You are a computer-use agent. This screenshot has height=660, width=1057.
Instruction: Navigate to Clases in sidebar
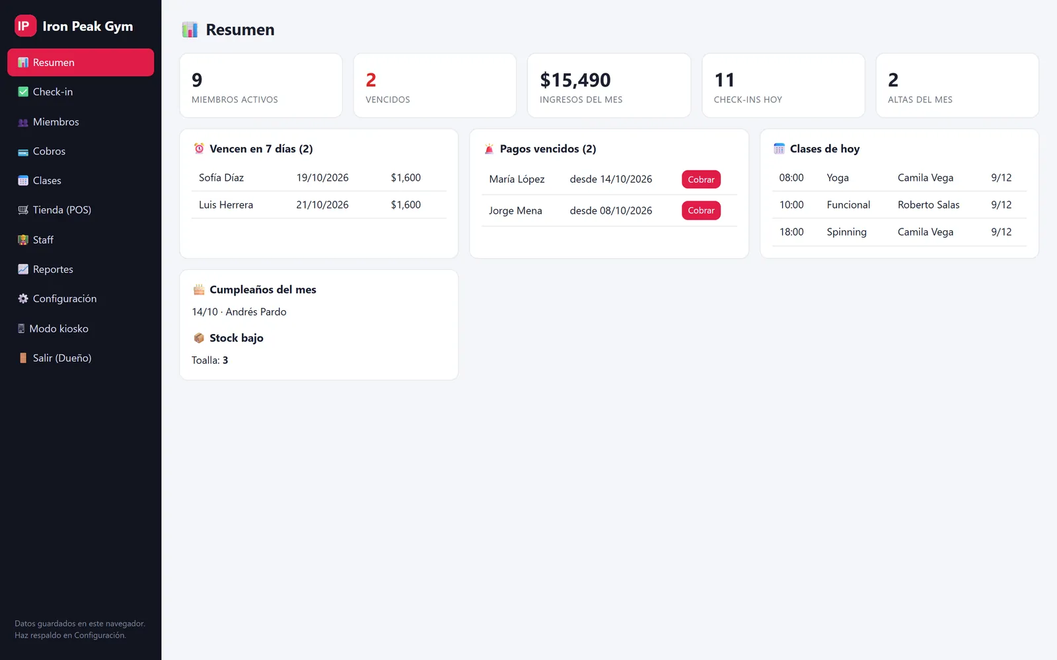coord(81,180)
